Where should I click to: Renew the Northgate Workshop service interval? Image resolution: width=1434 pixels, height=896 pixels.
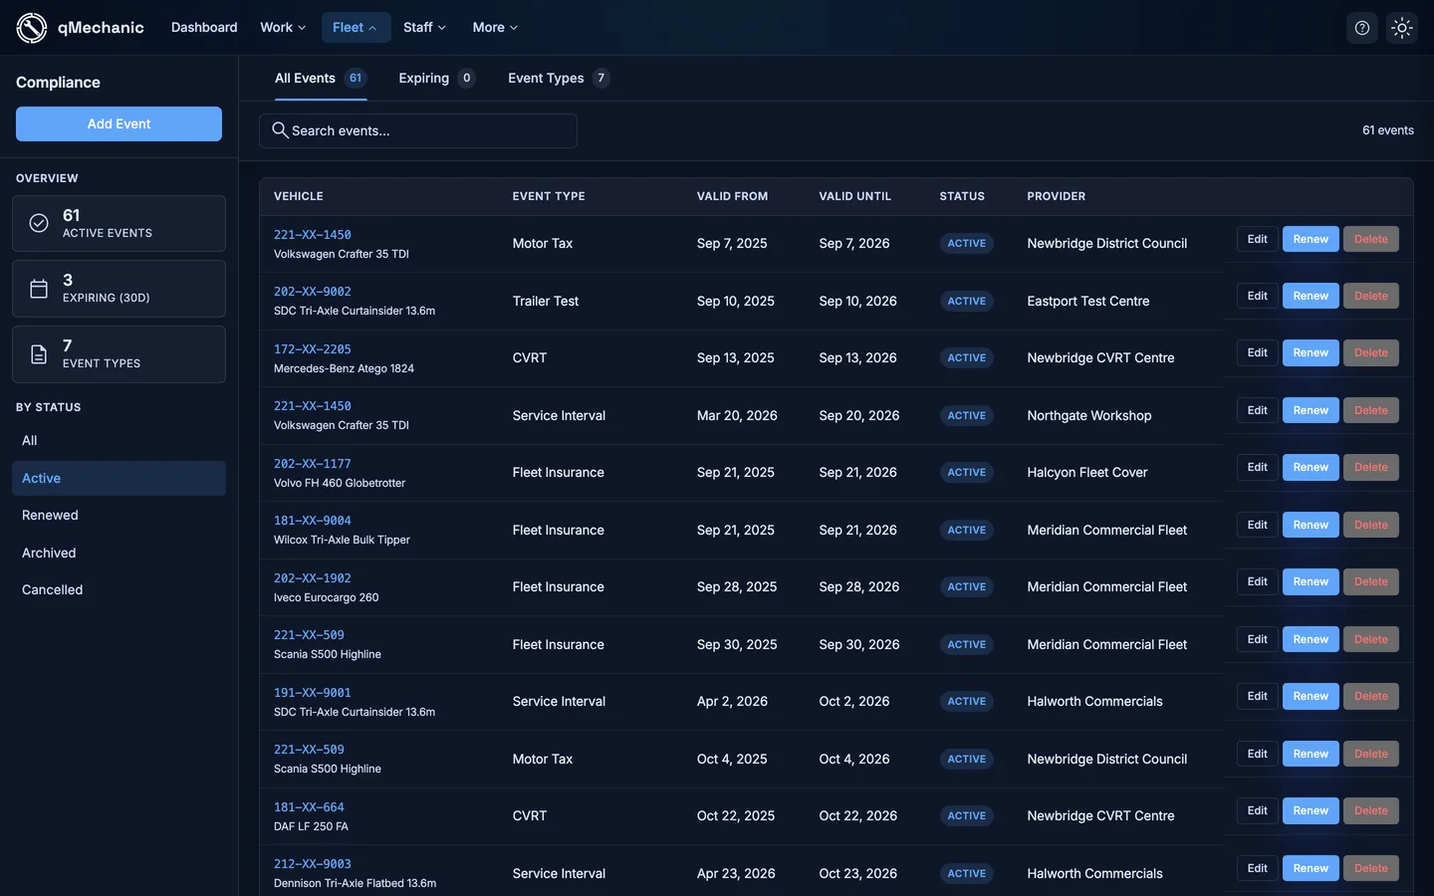pos(1311,410)
